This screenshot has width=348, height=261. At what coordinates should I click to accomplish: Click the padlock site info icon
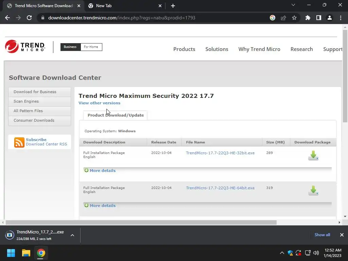43,18
